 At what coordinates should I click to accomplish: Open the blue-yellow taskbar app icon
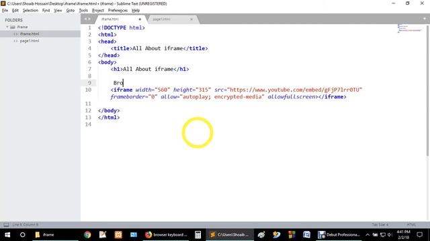(276, 235)
